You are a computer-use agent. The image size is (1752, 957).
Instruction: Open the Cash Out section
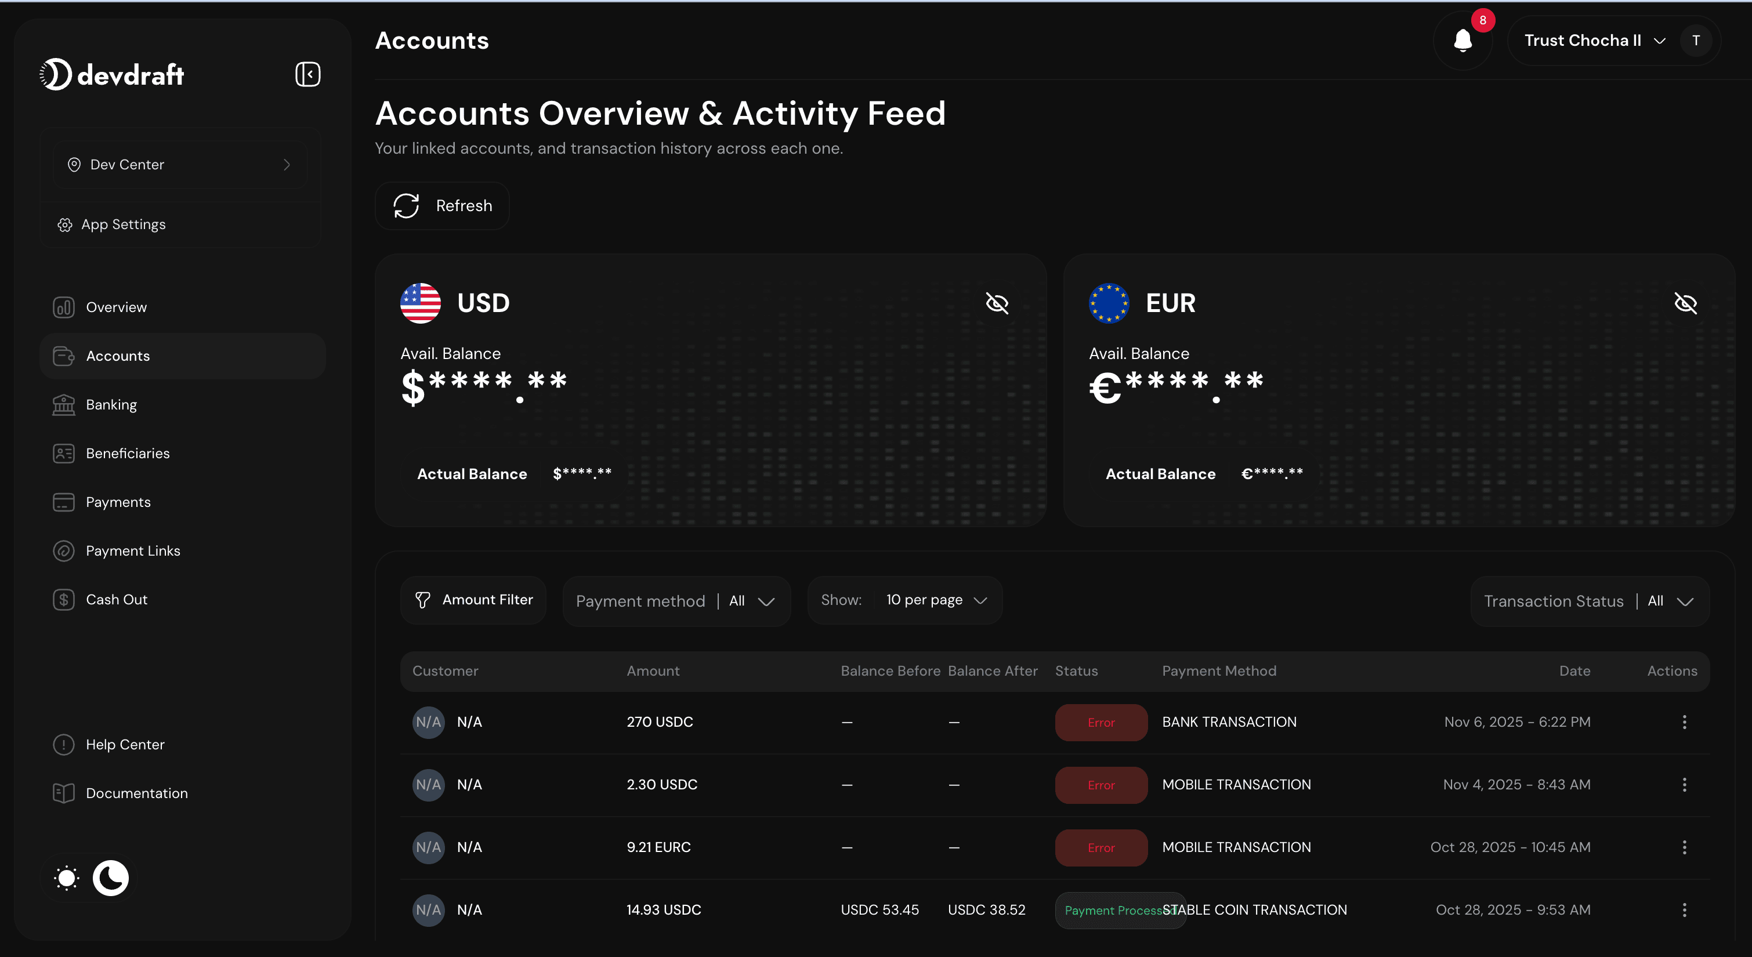116,599
